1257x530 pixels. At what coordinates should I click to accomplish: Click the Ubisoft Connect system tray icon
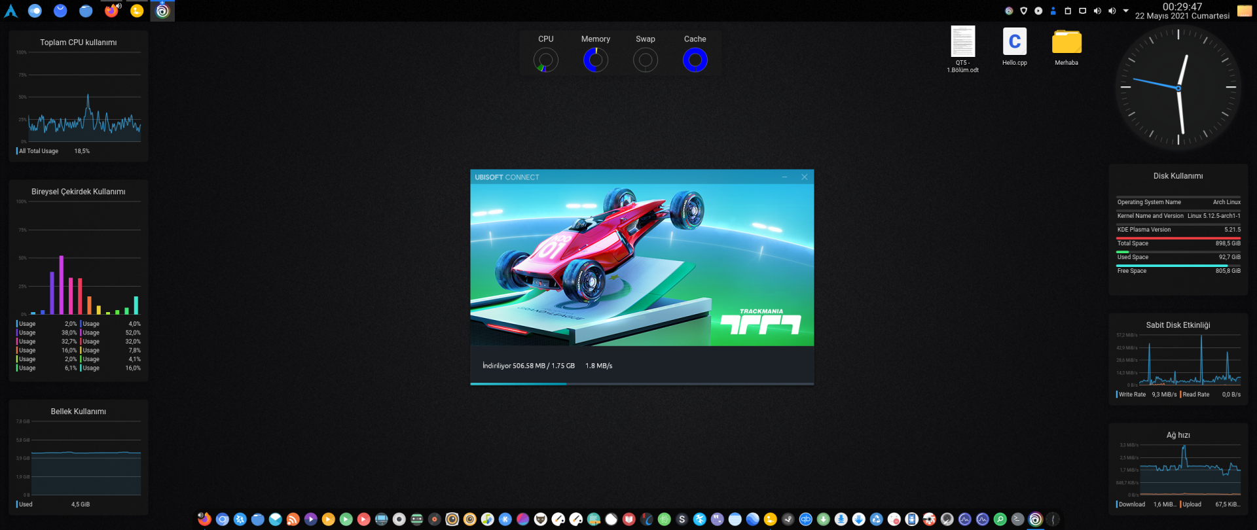pyautogui.click(x=1009, y=10)
